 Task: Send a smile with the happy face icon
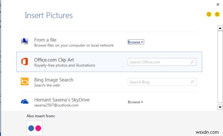(x=209, y=14)
